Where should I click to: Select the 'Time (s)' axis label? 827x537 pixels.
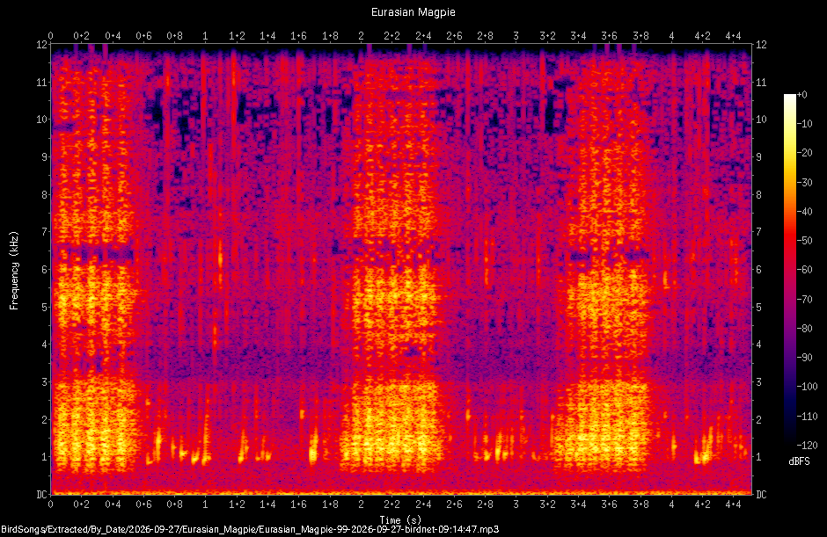(400, 519)
